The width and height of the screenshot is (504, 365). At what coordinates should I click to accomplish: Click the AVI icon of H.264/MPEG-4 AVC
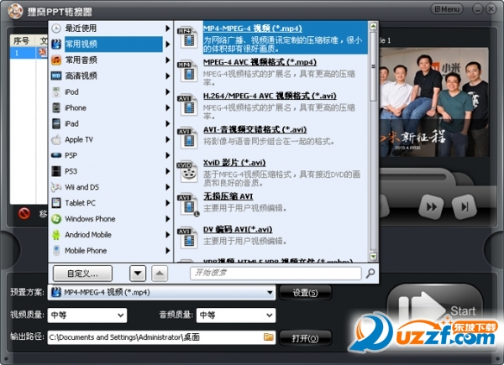pyautogui.click(x=187, y=105)
